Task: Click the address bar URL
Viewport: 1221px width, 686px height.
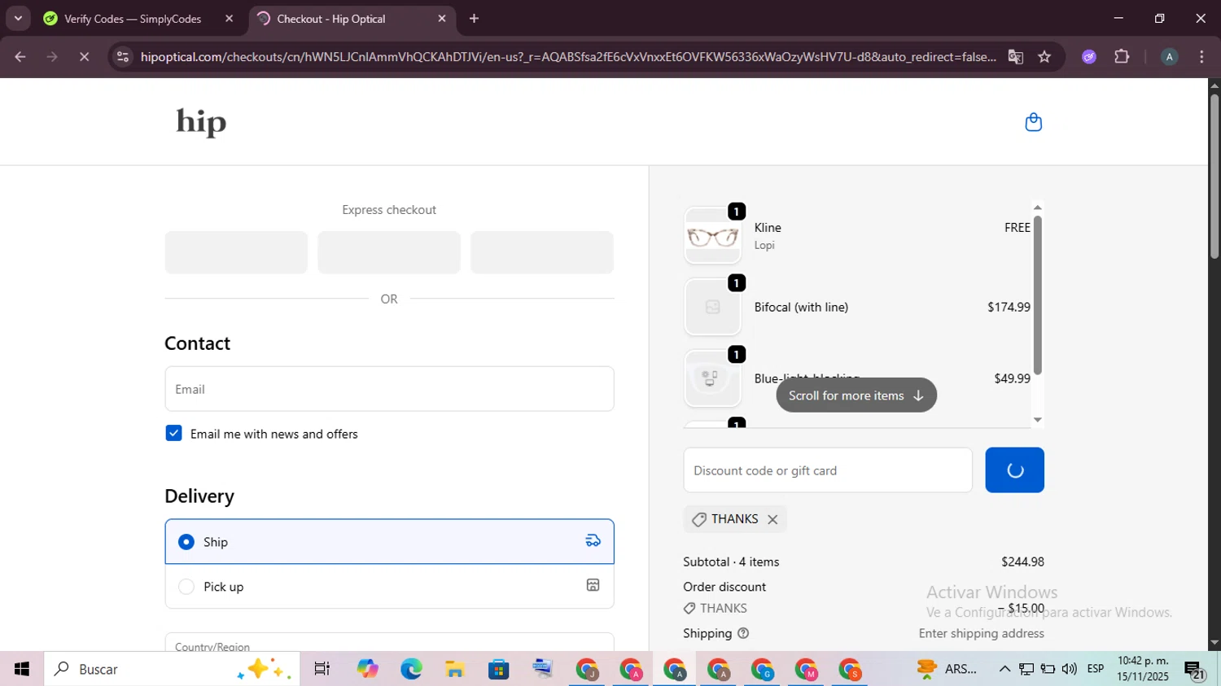Action: 567,57
